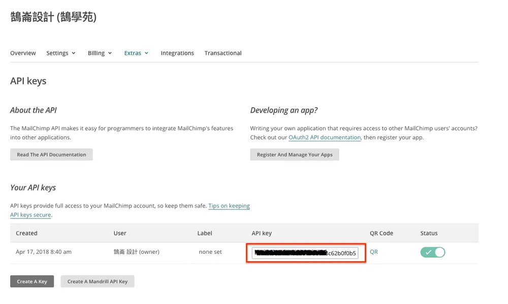Go to the Integrations tab
This screenshot has width=508, height=304.
pos(177,53)
